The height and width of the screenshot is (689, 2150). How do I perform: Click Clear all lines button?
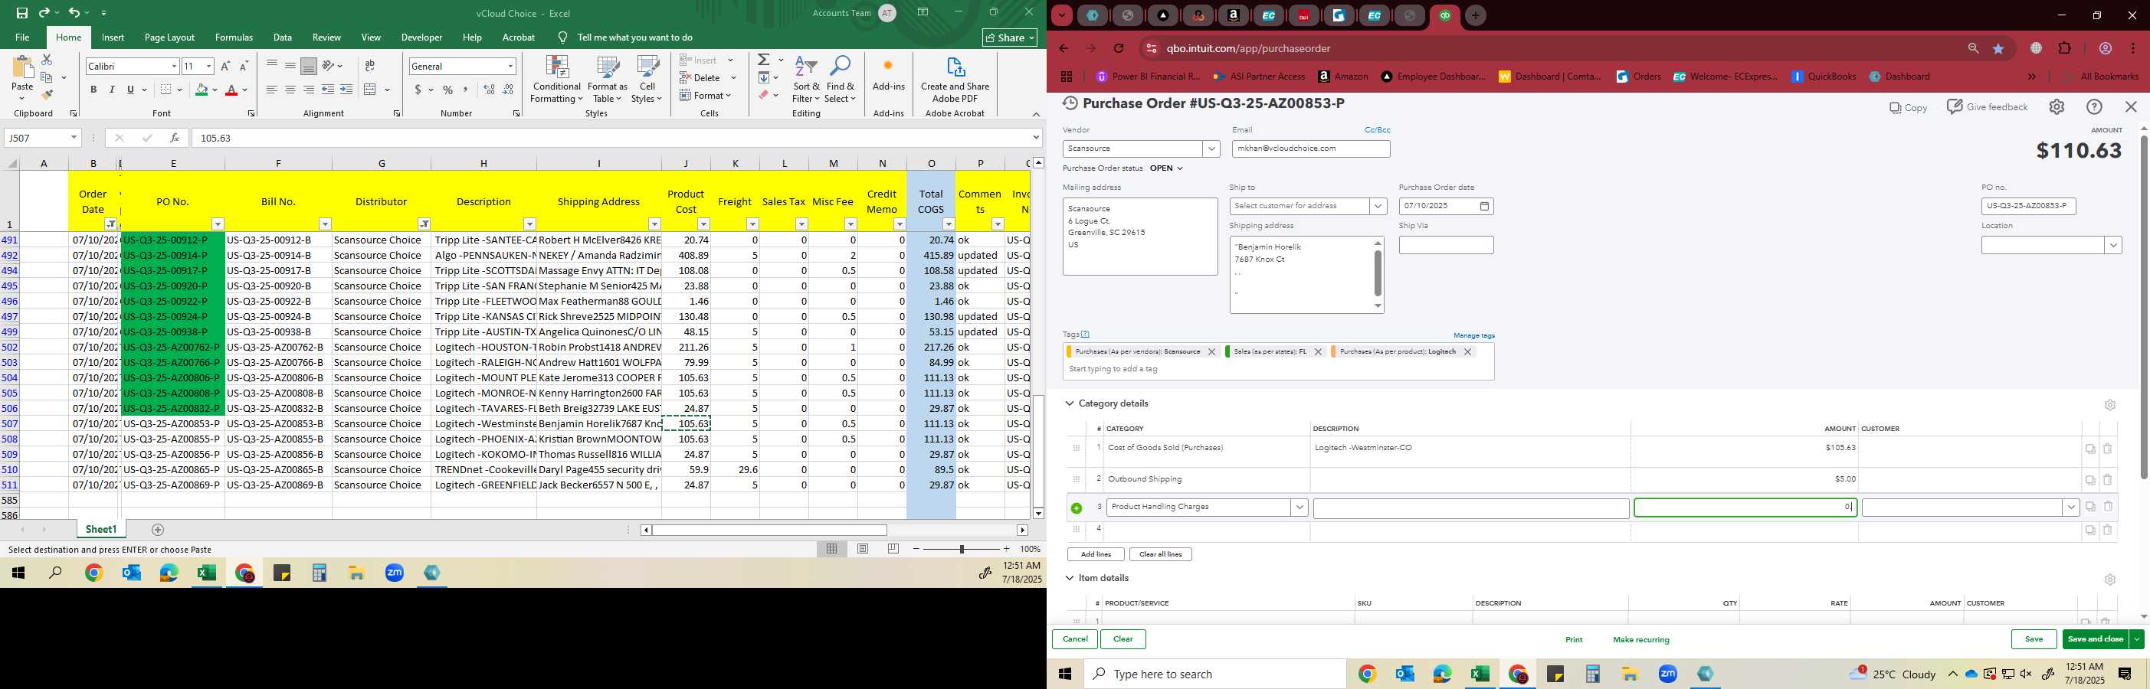tap(1160, 555)
